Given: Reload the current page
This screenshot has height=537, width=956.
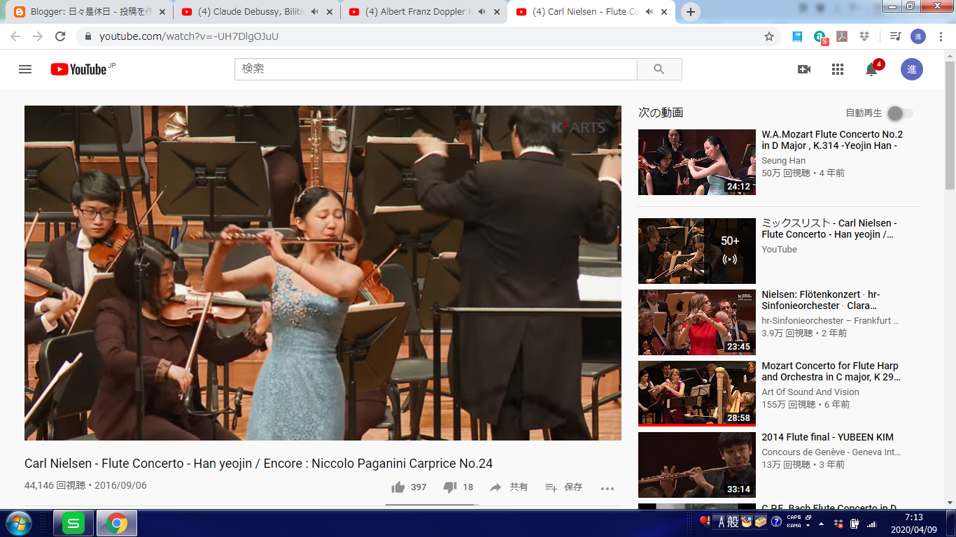Looking at the screenshot, I should [60, 36].
